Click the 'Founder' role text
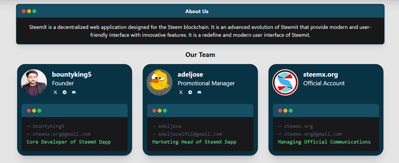The height and width of the screenshot is (163, 399). pyautogui.click(x=63, y=83)
